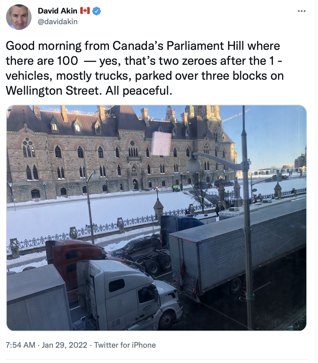Click the red truck cab in the photo

coord(74,262)
